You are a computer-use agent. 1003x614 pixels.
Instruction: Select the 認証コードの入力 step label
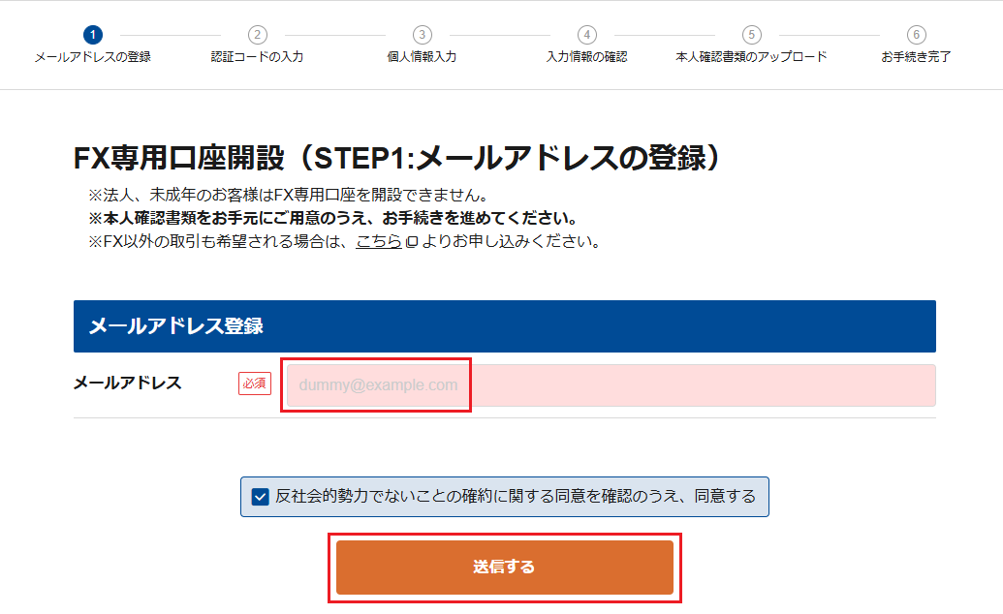point(257,57)
